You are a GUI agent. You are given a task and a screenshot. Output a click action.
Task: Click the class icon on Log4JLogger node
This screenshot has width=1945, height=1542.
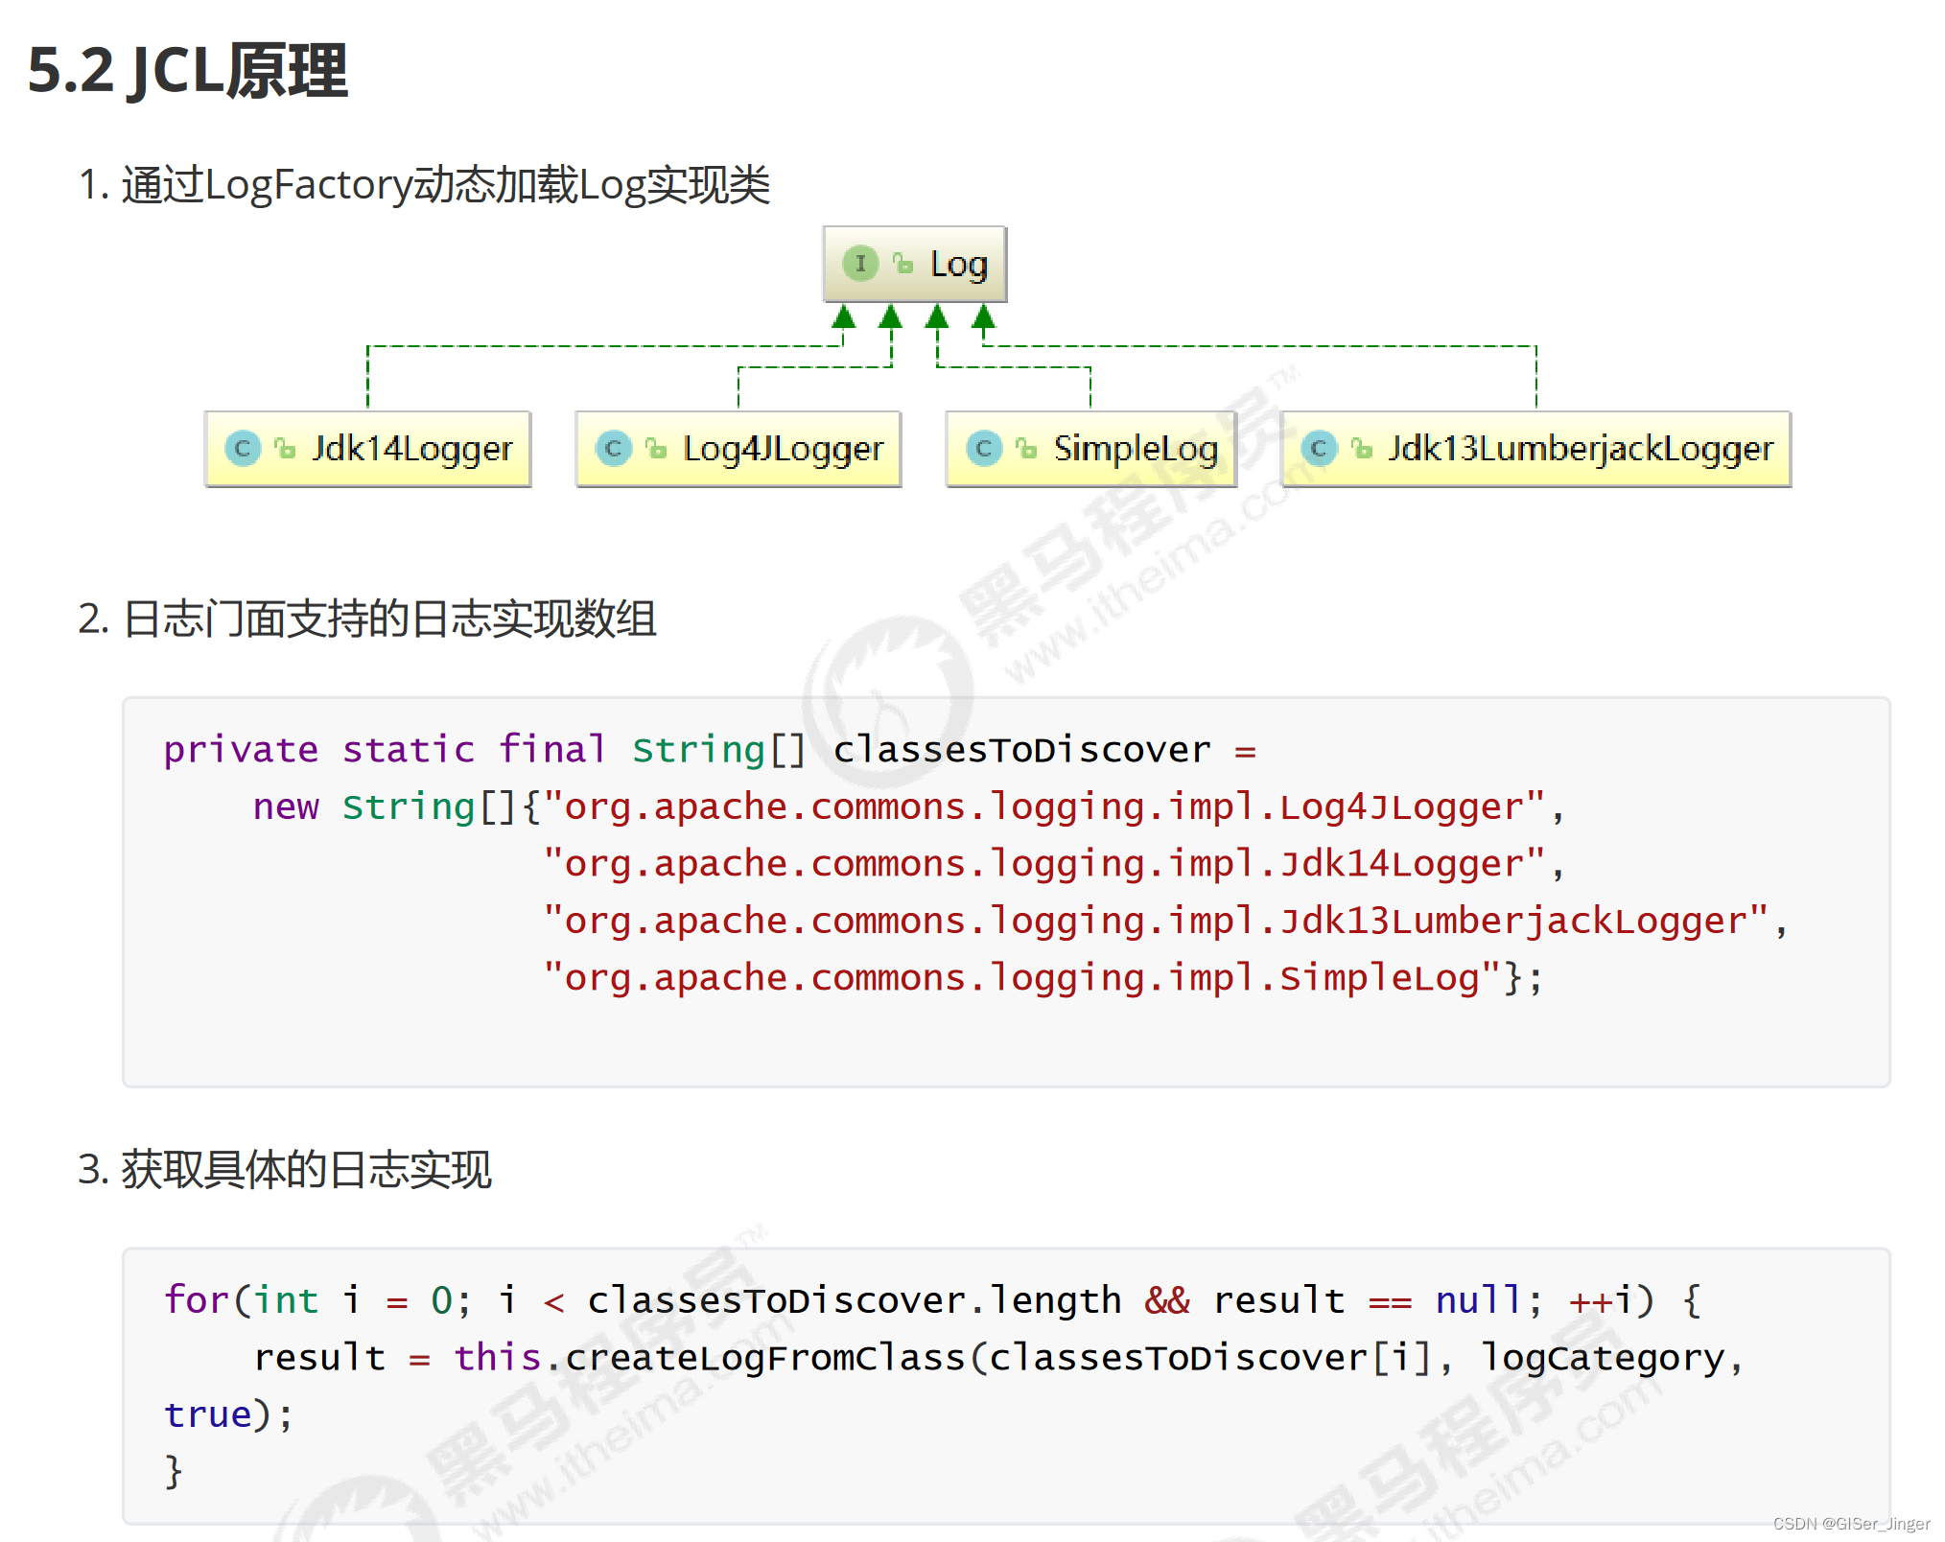(x=614, y=448)
